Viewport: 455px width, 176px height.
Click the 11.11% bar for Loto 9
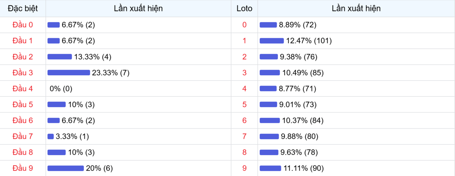tap(270, 168)
